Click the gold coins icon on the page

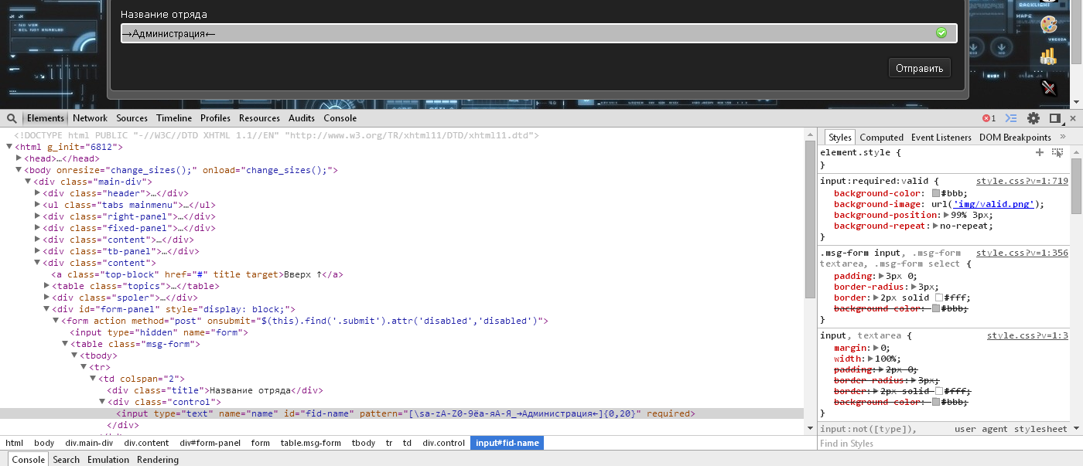(1048, 56)
